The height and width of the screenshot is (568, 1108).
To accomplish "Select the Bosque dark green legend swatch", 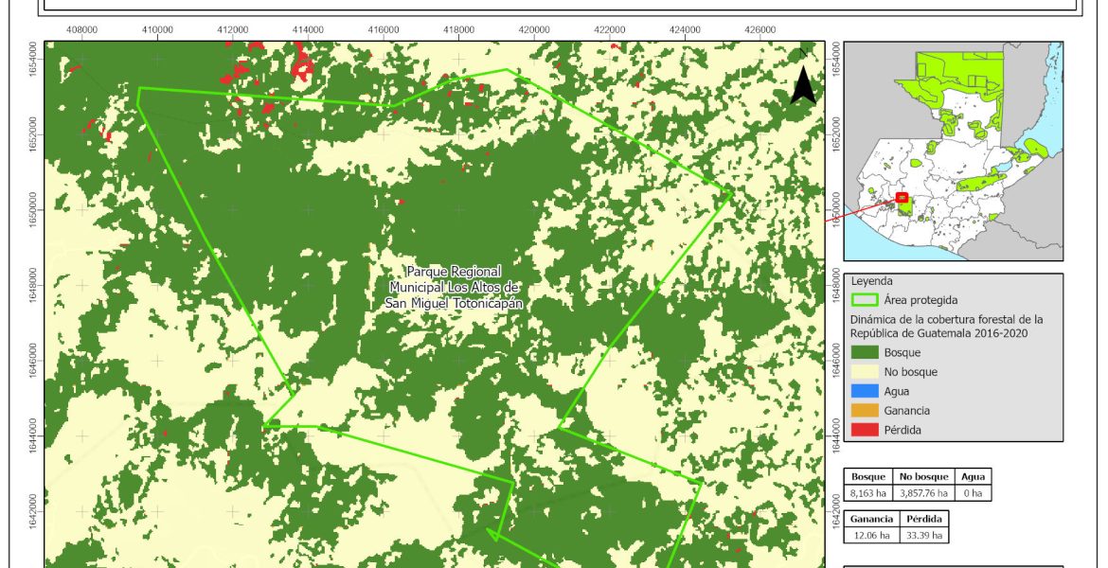I will 865,353.
